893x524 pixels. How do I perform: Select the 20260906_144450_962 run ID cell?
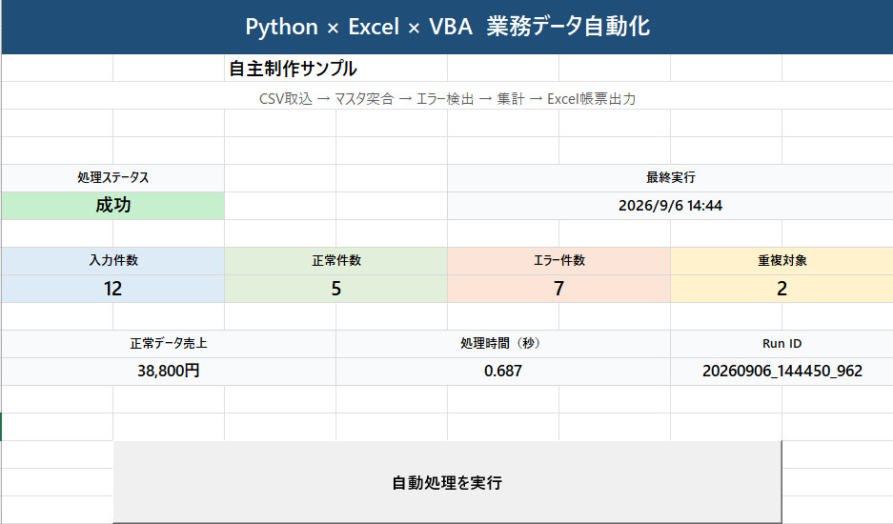click(x=781, y=372)
